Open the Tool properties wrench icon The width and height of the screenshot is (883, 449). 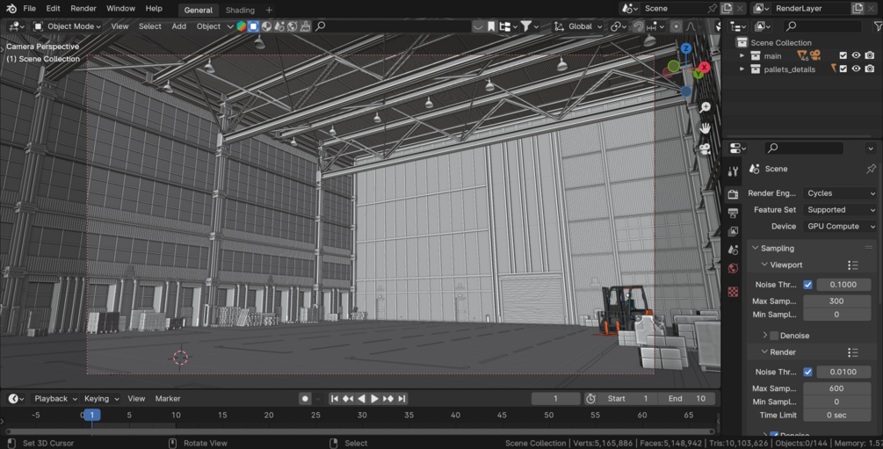tap(733, 171)
